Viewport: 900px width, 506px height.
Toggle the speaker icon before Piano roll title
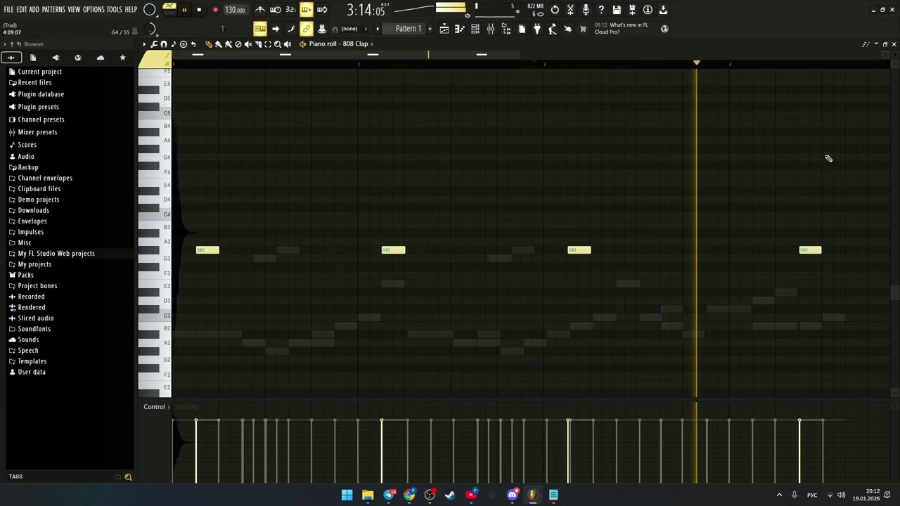coord(302,44)
